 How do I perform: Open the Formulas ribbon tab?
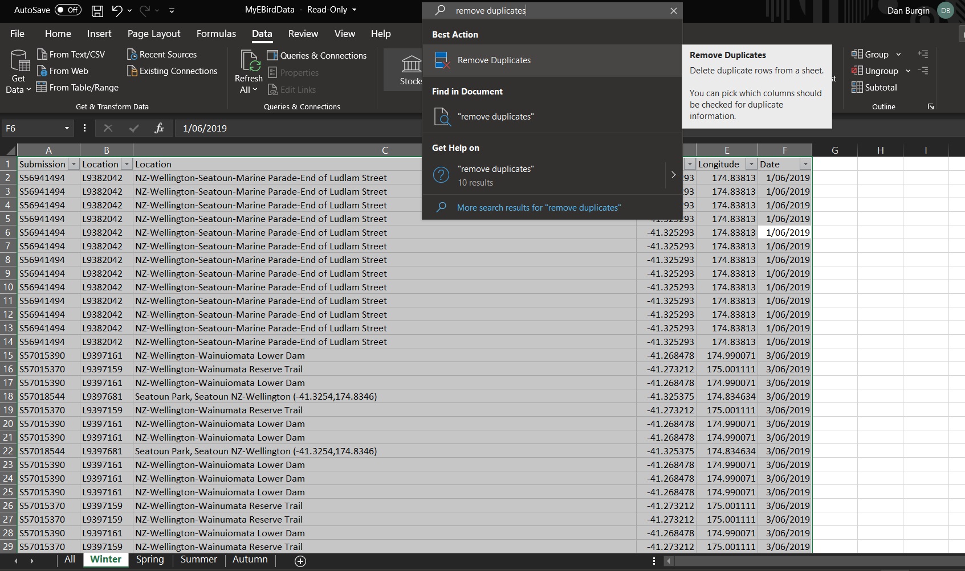pyautogui.click(x=216, y=34)
